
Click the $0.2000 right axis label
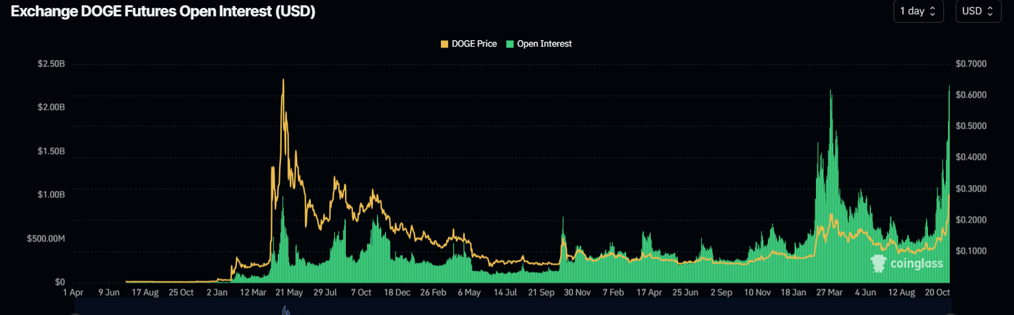[x=970, y=220]
